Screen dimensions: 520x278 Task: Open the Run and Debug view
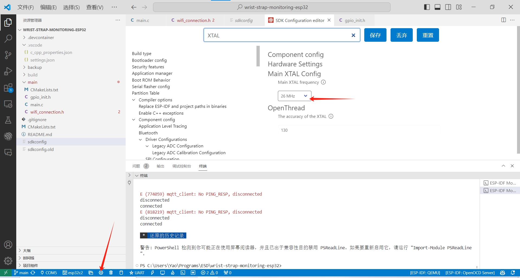[8, 71]
